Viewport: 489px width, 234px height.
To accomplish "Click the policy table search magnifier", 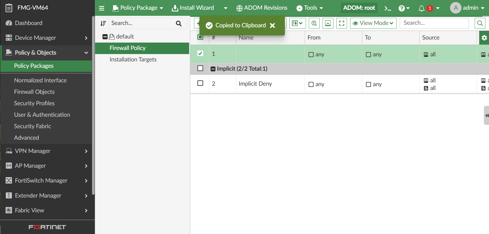I will (x=480, y=23).
